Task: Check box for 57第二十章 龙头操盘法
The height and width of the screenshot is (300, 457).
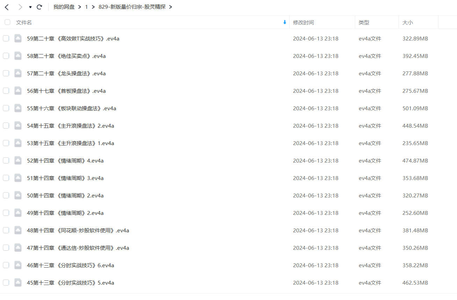Action: click(x=6, y=73)
